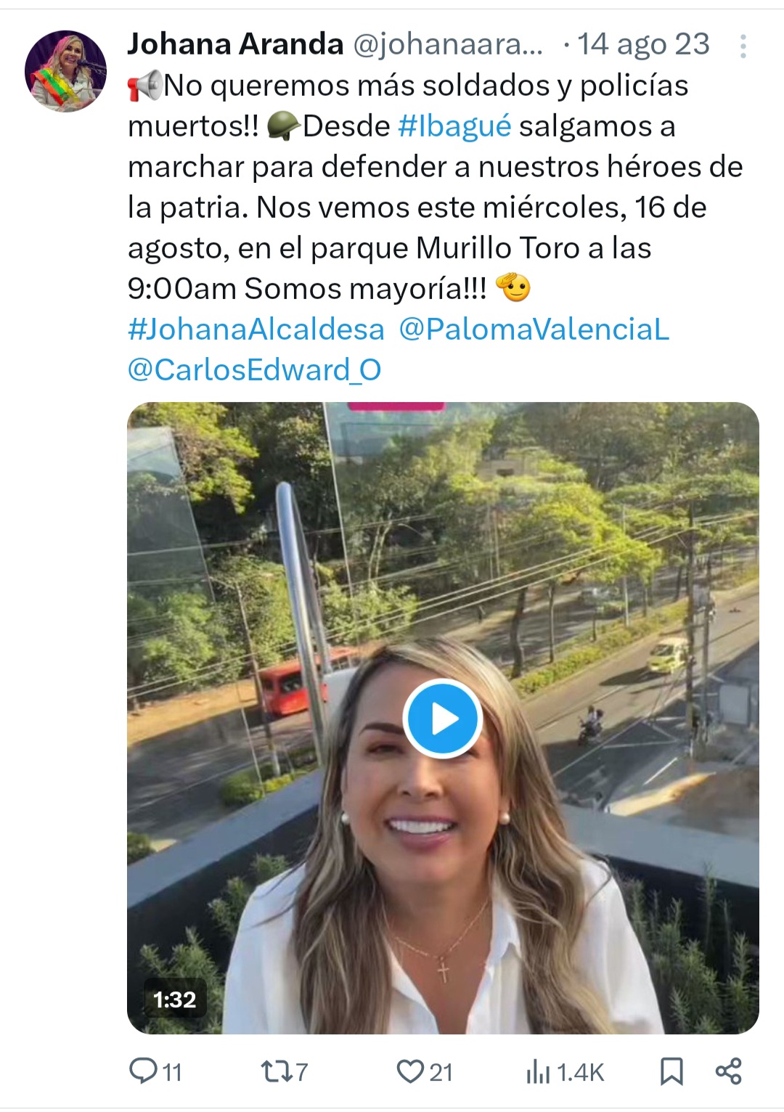The height and width of the screenshot is (1112, 784).
Task: Open the share icon
Action: (x=728, y=1071)
